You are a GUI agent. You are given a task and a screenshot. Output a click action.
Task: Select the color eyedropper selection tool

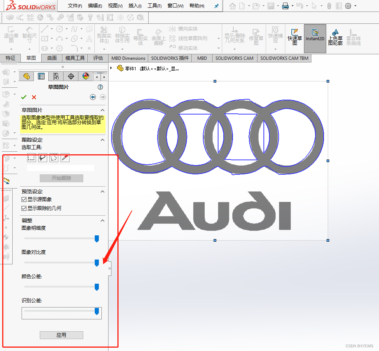coord(65,158)
